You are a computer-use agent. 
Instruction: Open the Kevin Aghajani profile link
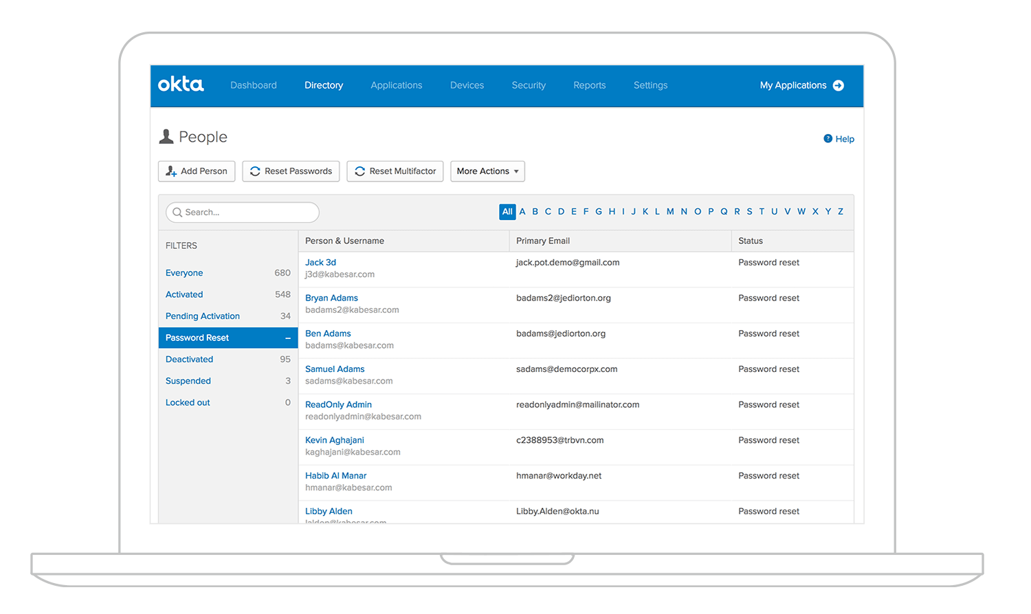[x=335, y=440]
